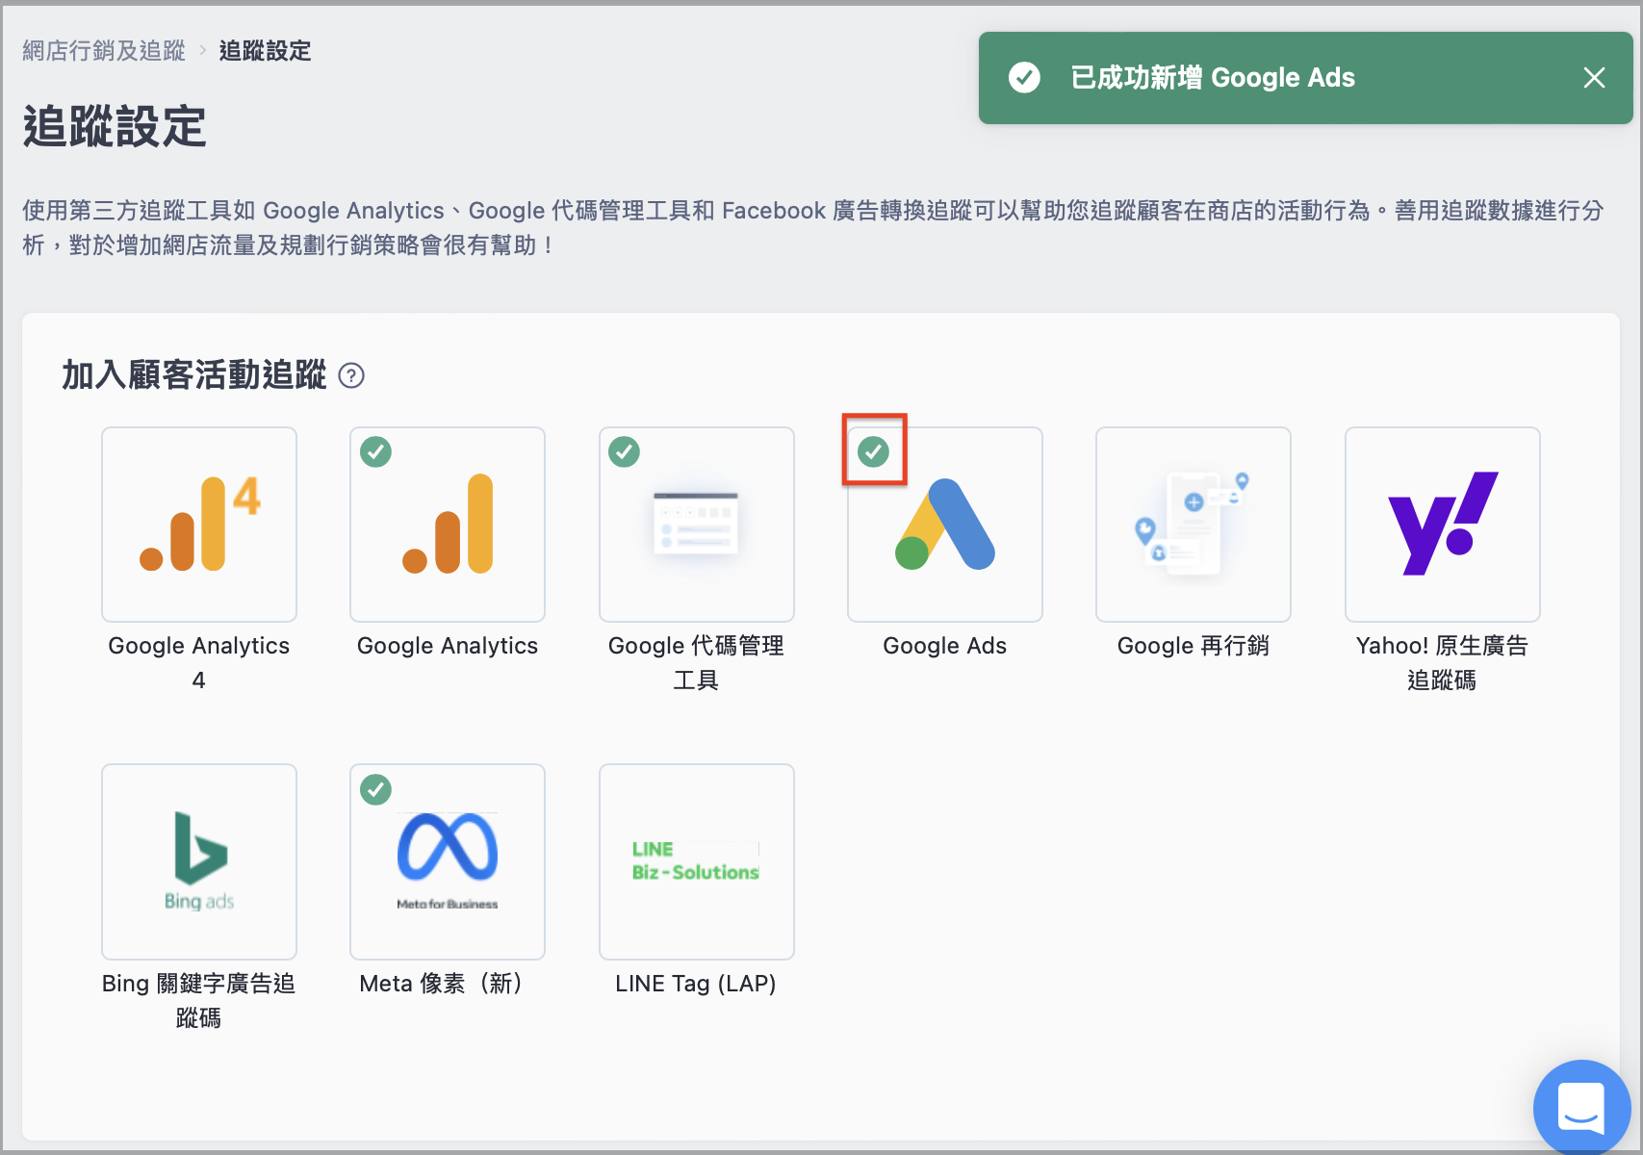
Task: Open the Google 代碼管理工具 card
Action: 697,525
